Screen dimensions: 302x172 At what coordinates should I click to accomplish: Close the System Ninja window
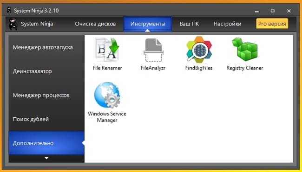pyautogui.click(x=289, y=11)
